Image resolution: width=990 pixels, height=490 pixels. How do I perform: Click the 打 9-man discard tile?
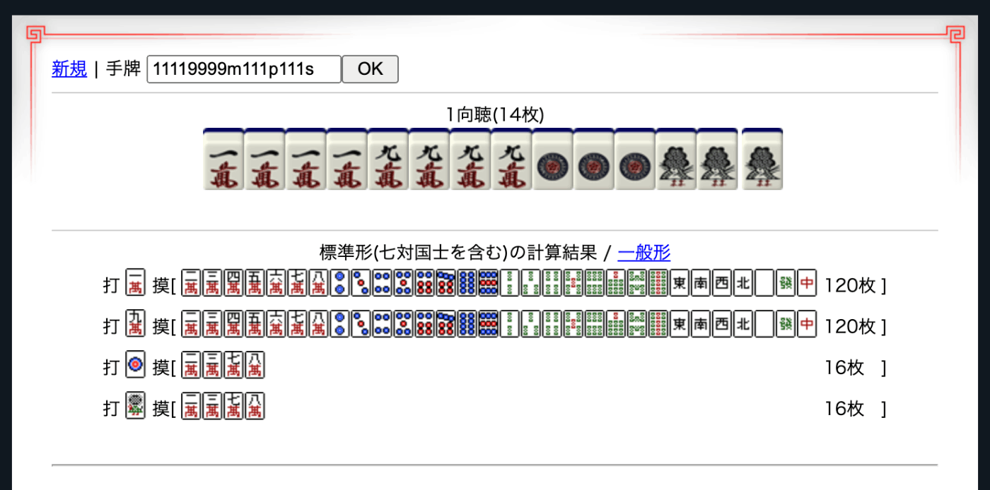pyautogui.click(x=135, y=323)
